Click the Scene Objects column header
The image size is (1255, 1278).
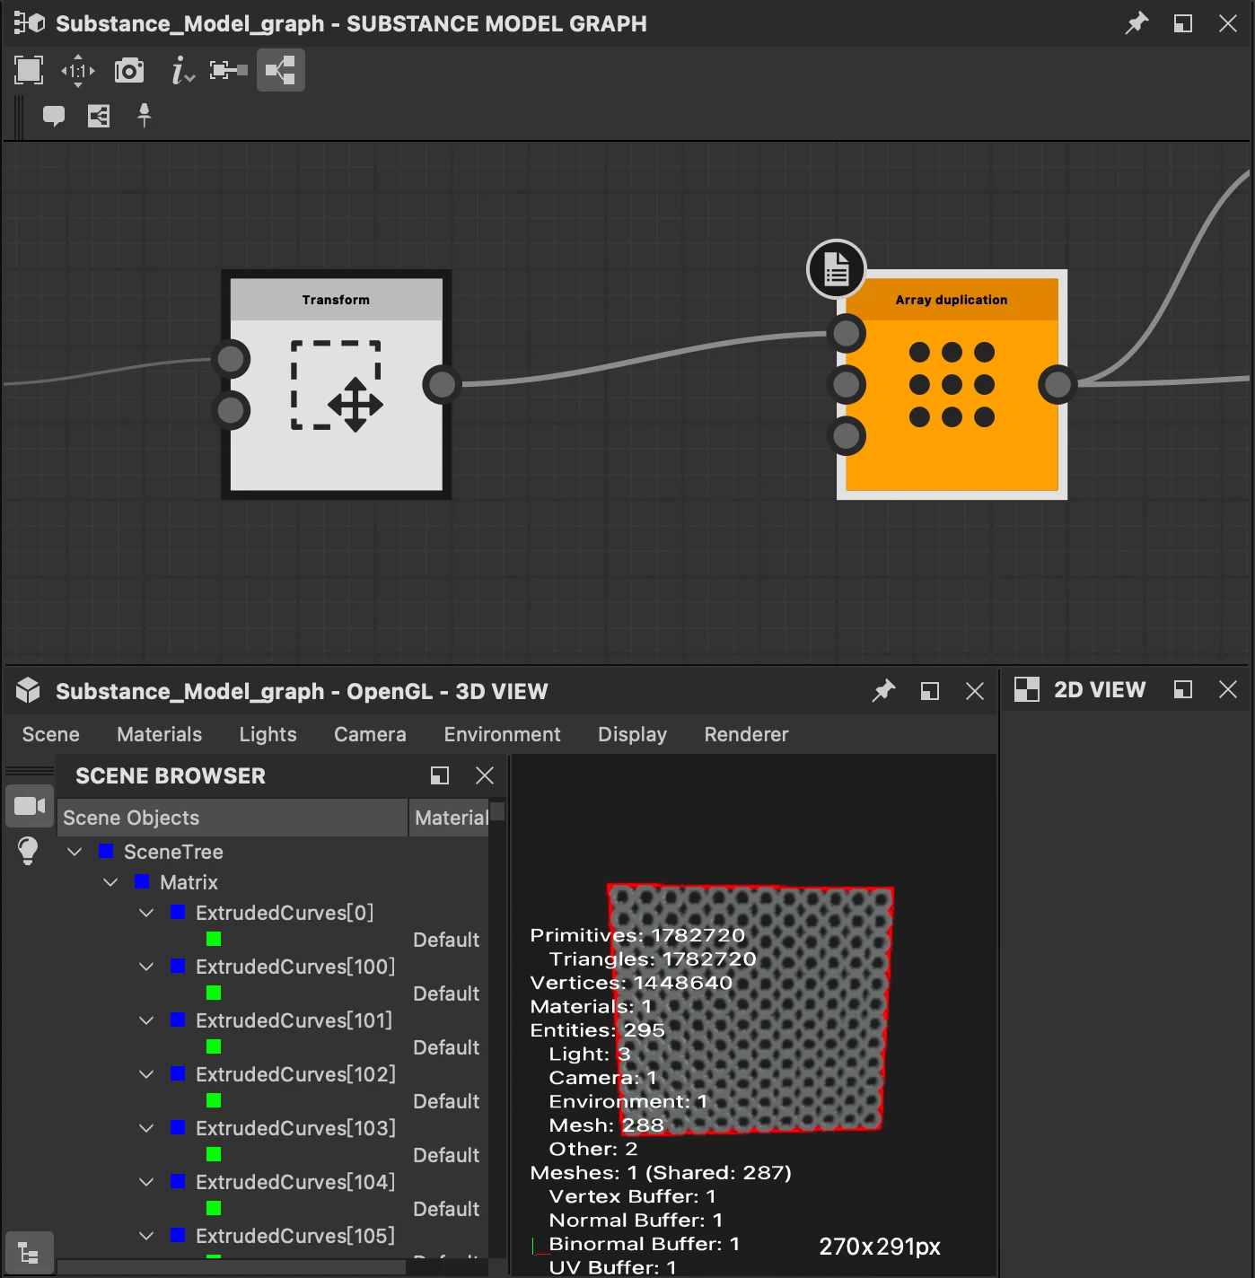233,818
